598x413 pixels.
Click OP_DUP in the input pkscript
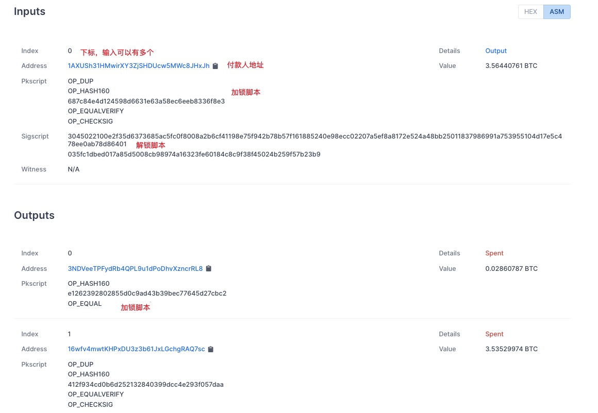point(80,81)
